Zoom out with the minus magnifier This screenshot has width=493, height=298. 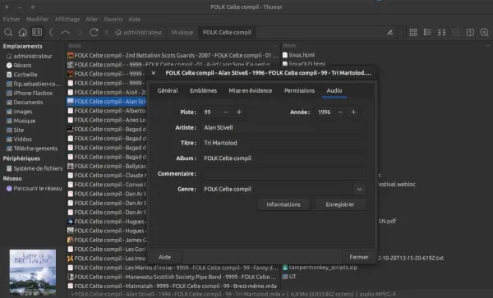pyautogui.click(x=455, y=32)
